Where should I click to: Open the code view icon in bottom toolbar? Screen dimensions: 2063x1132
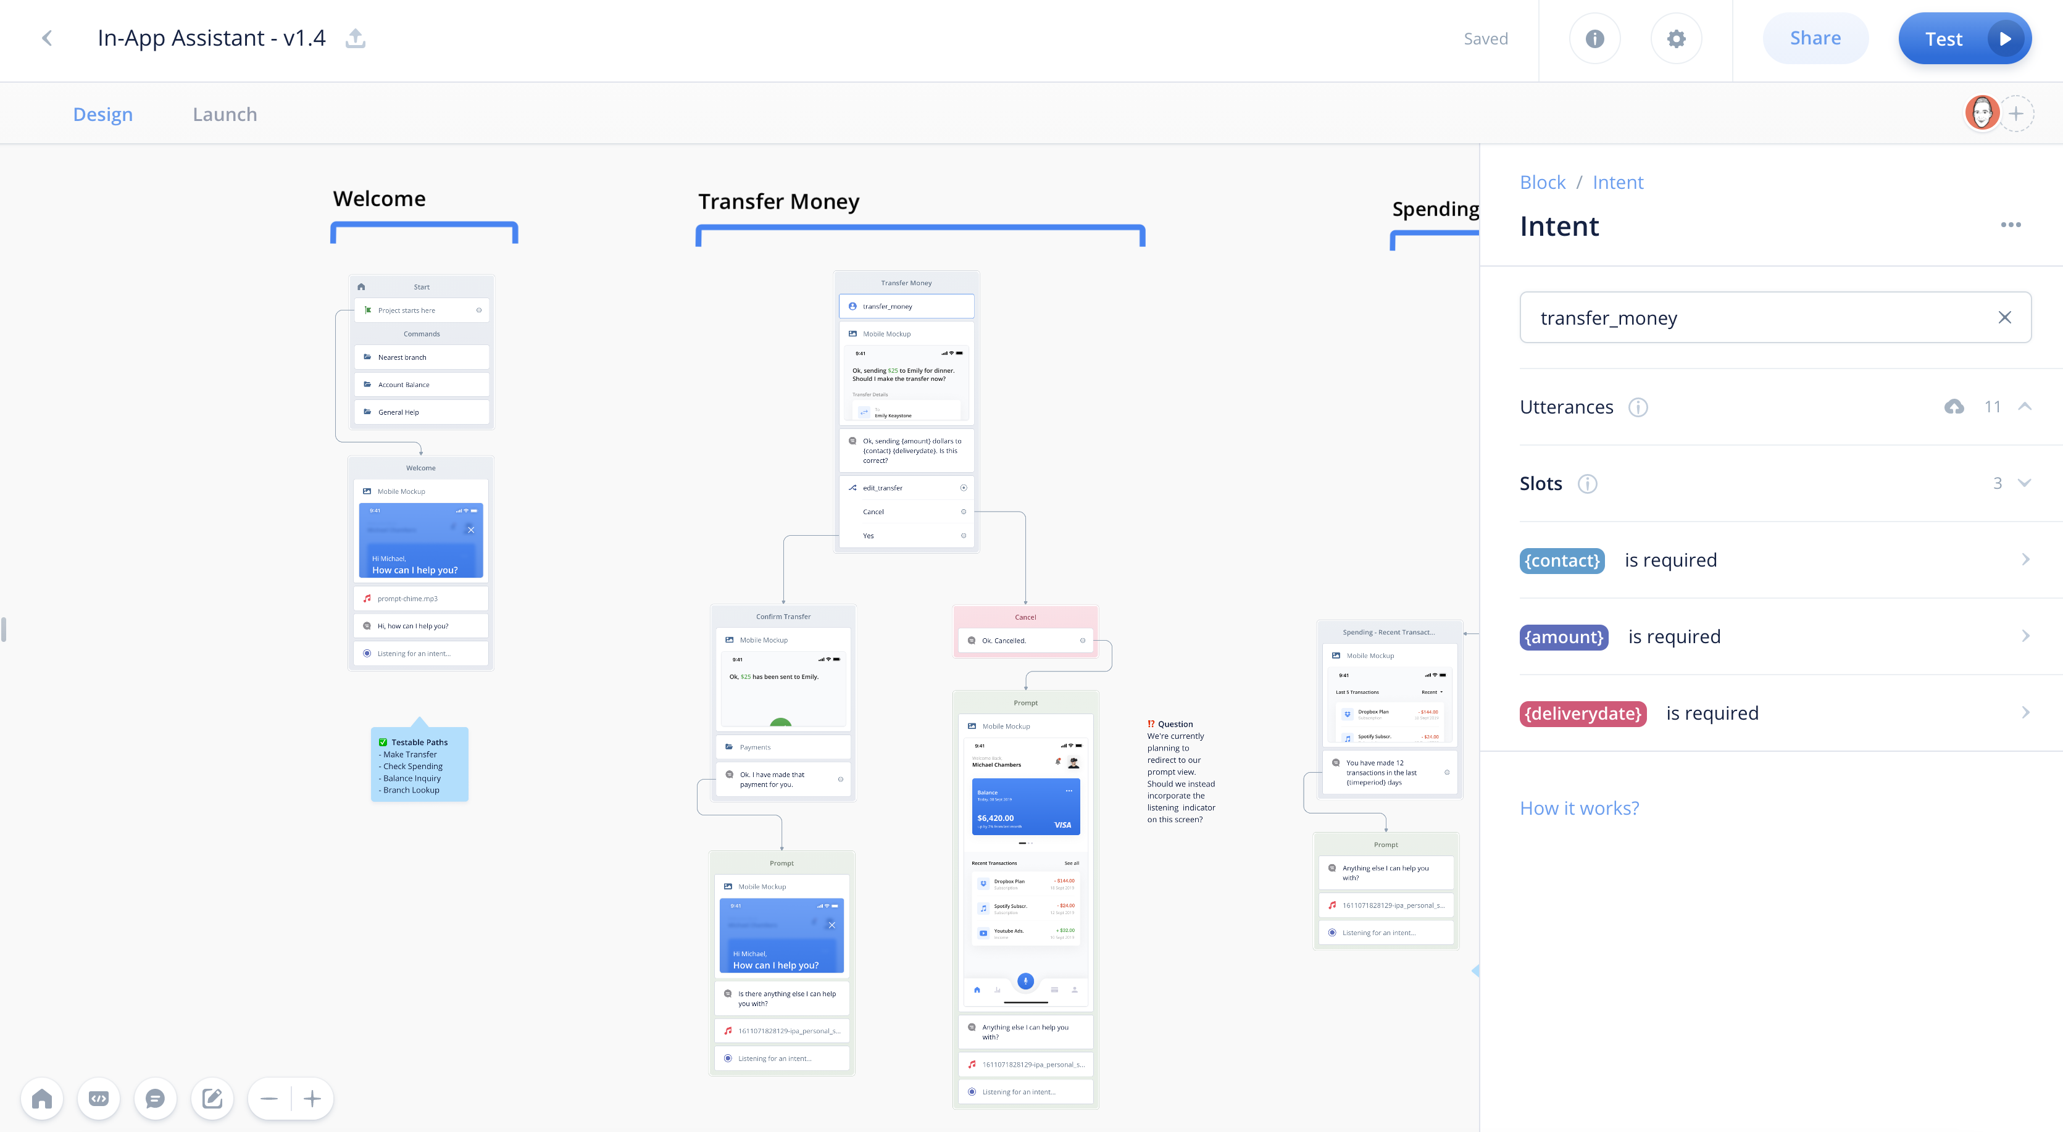[x=99, y=1099]
